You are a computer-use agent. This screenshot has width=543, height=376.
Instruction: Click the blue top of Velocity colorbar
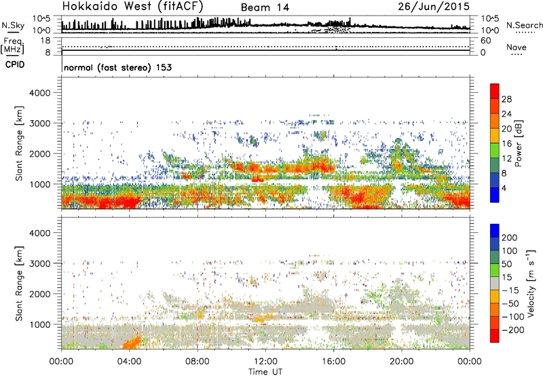tap(495, 231)
